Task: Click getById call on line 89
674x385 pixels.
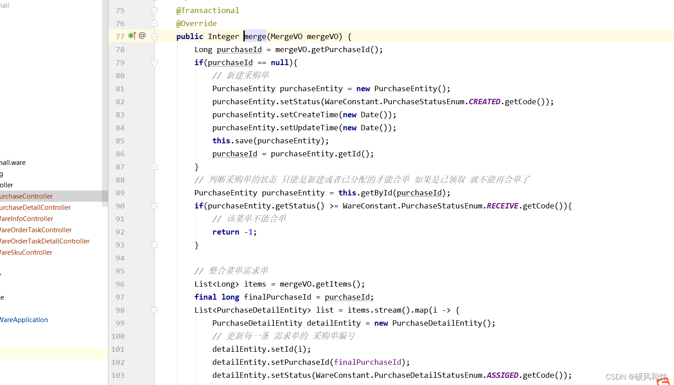Action: point(377,193)
